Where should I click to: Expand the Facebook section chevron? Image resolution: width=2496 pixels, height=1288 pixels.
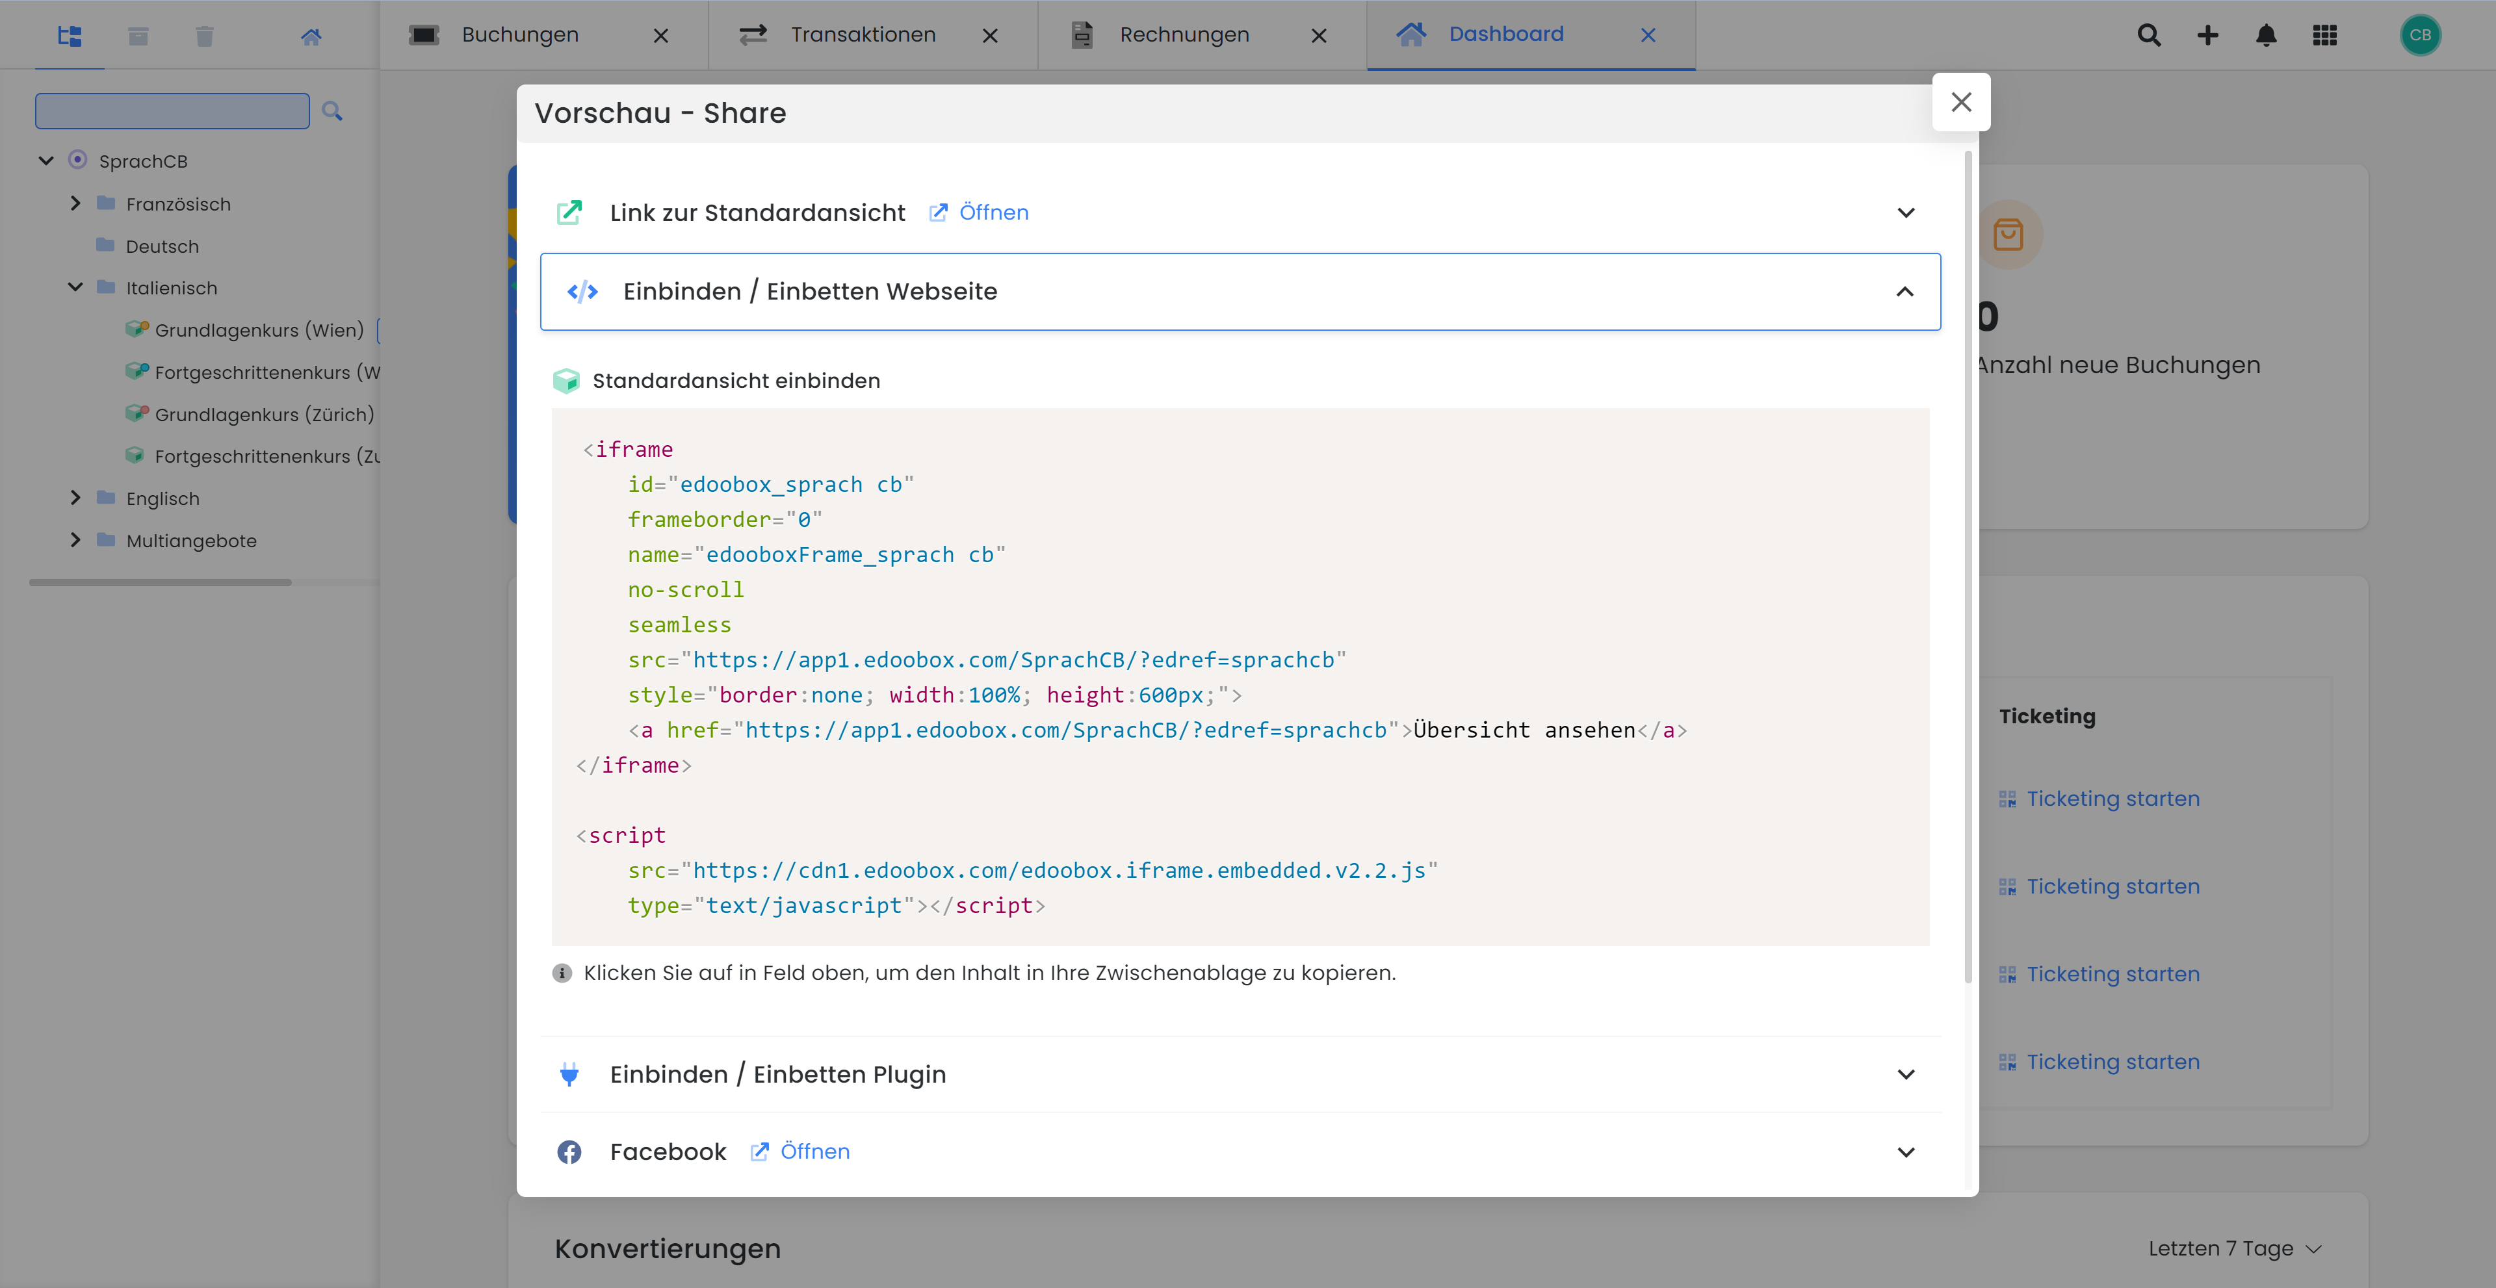tap(1905, 1152)
